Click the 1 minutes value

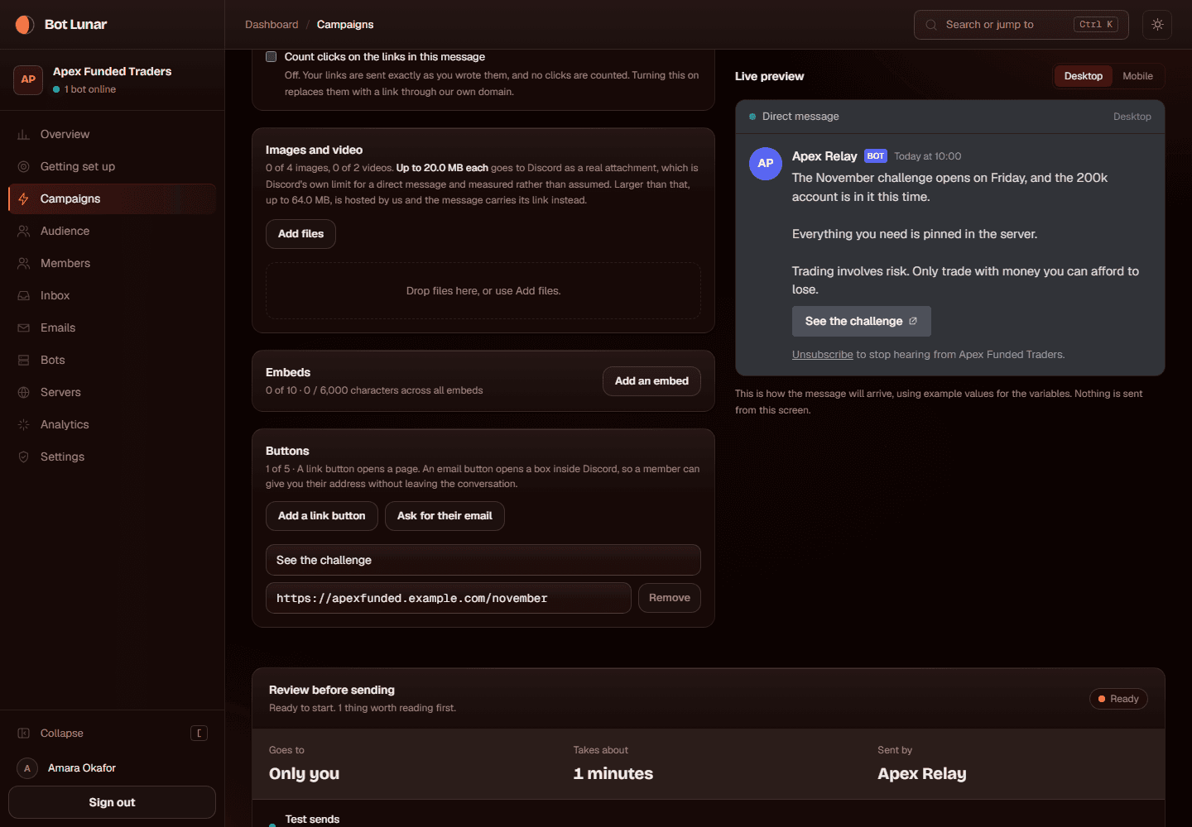pos(613,774)
